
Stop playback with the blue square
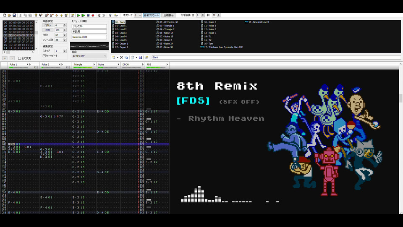(x=88, y=16)
